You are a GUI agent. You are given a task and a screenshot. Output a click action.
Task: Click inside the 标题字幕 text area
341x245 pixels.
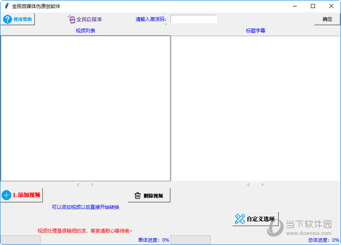pyautogui.click(x=255, y=108)
